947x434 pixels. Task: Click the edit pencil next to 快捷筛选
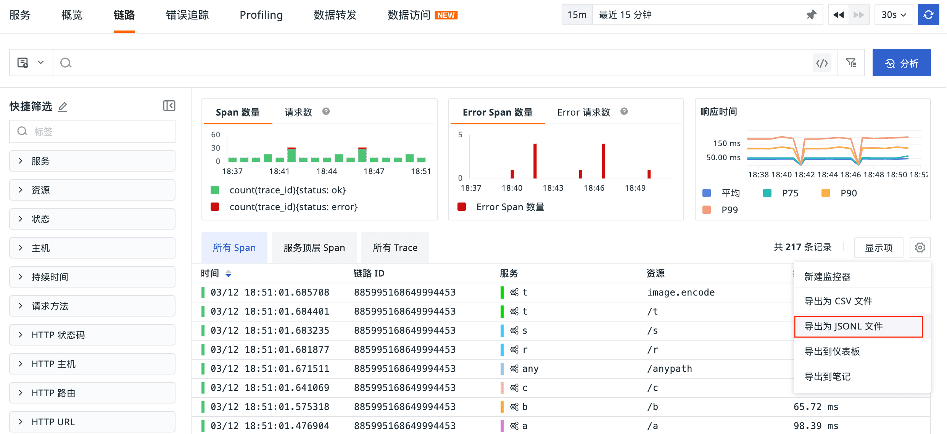pos(63,107)
